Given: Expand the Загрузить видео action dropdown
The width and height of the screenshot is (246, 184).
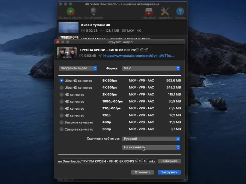Looking at the screenshot, I should pos(78,68).
